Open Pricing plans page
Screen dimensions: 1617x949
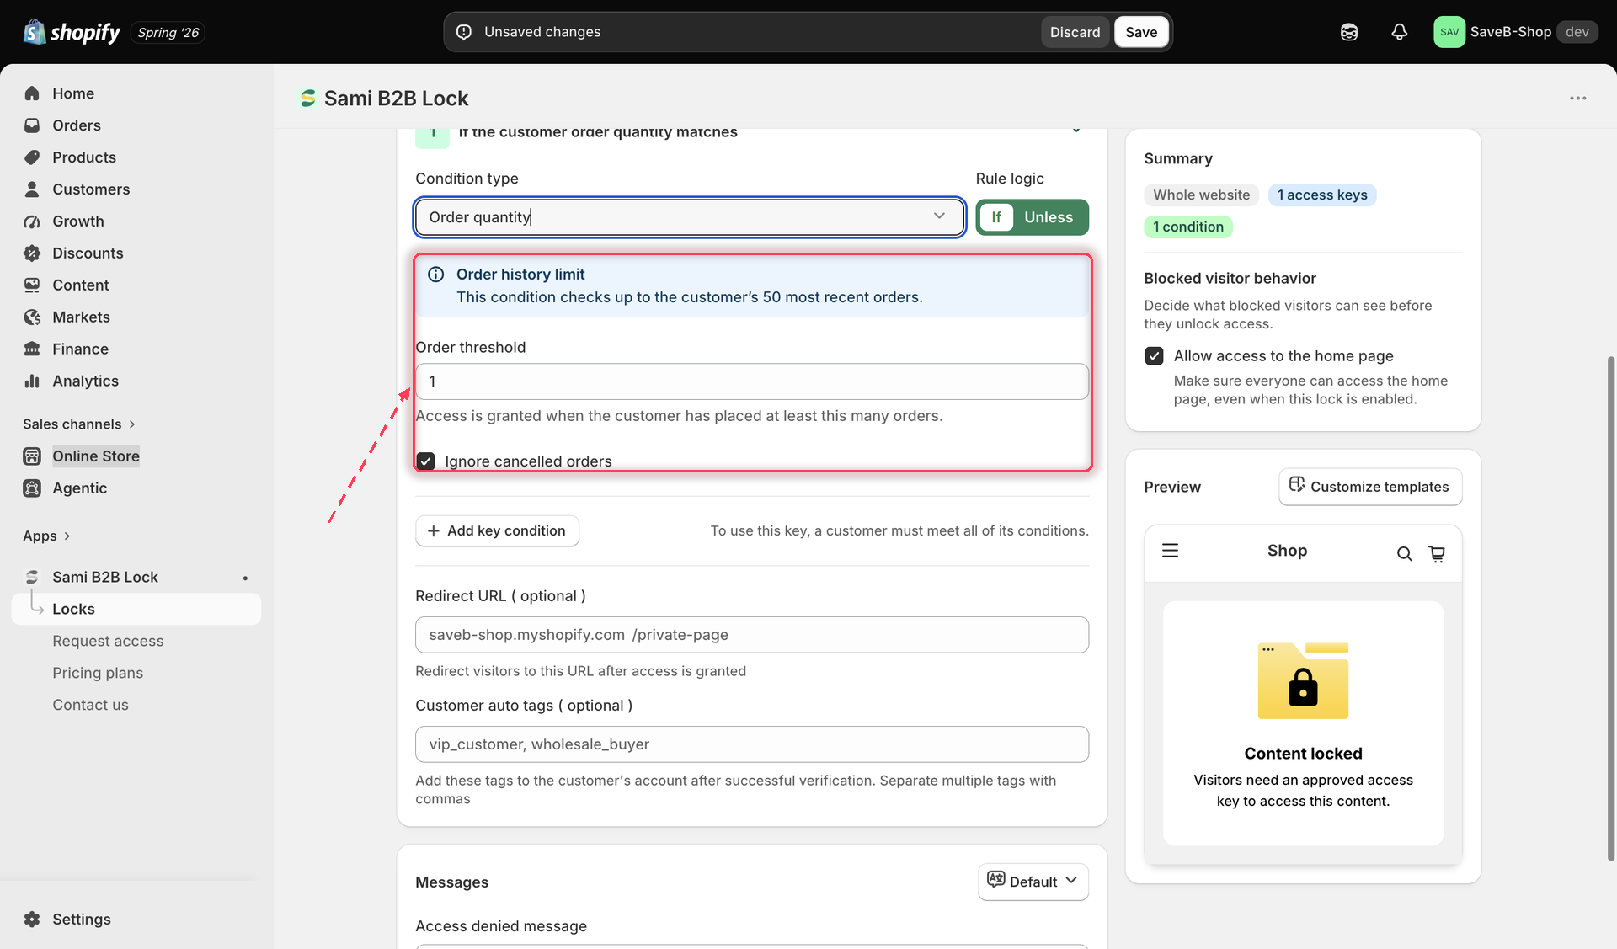pyautogui.click(x=98, y=674)
